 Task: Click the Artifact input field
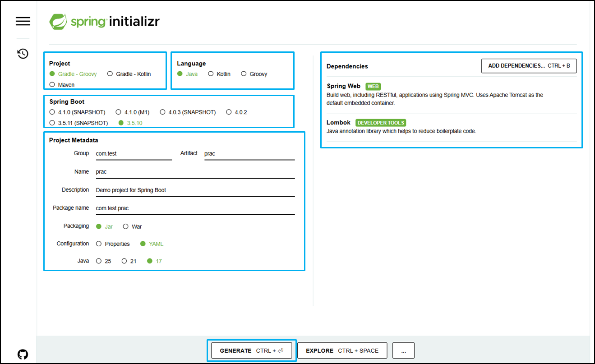point(249,154)
